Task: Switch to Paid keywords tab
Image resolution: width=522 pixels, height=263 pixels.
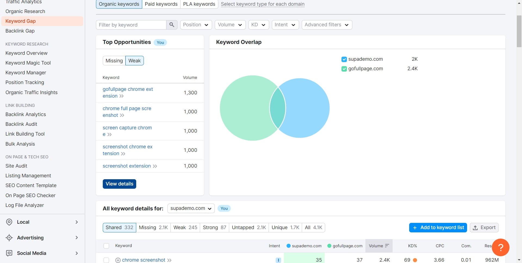Action: pyautogui.click(x=161, y=4)
